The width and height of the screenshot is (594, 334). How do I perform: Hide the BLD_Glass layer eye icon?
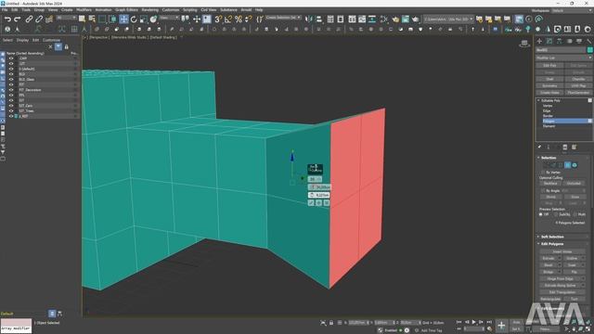pyautogui.click(x=11, y=80)
